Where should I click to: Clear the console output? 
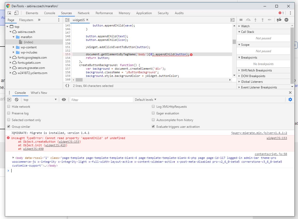click(x=16, y=100)
